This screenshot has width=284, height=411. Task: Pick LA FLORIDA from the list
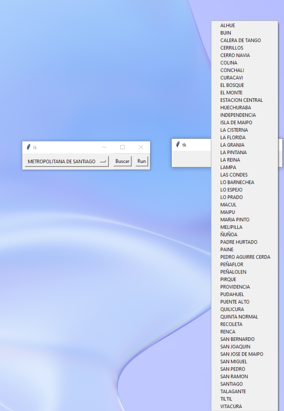(244, 137)
